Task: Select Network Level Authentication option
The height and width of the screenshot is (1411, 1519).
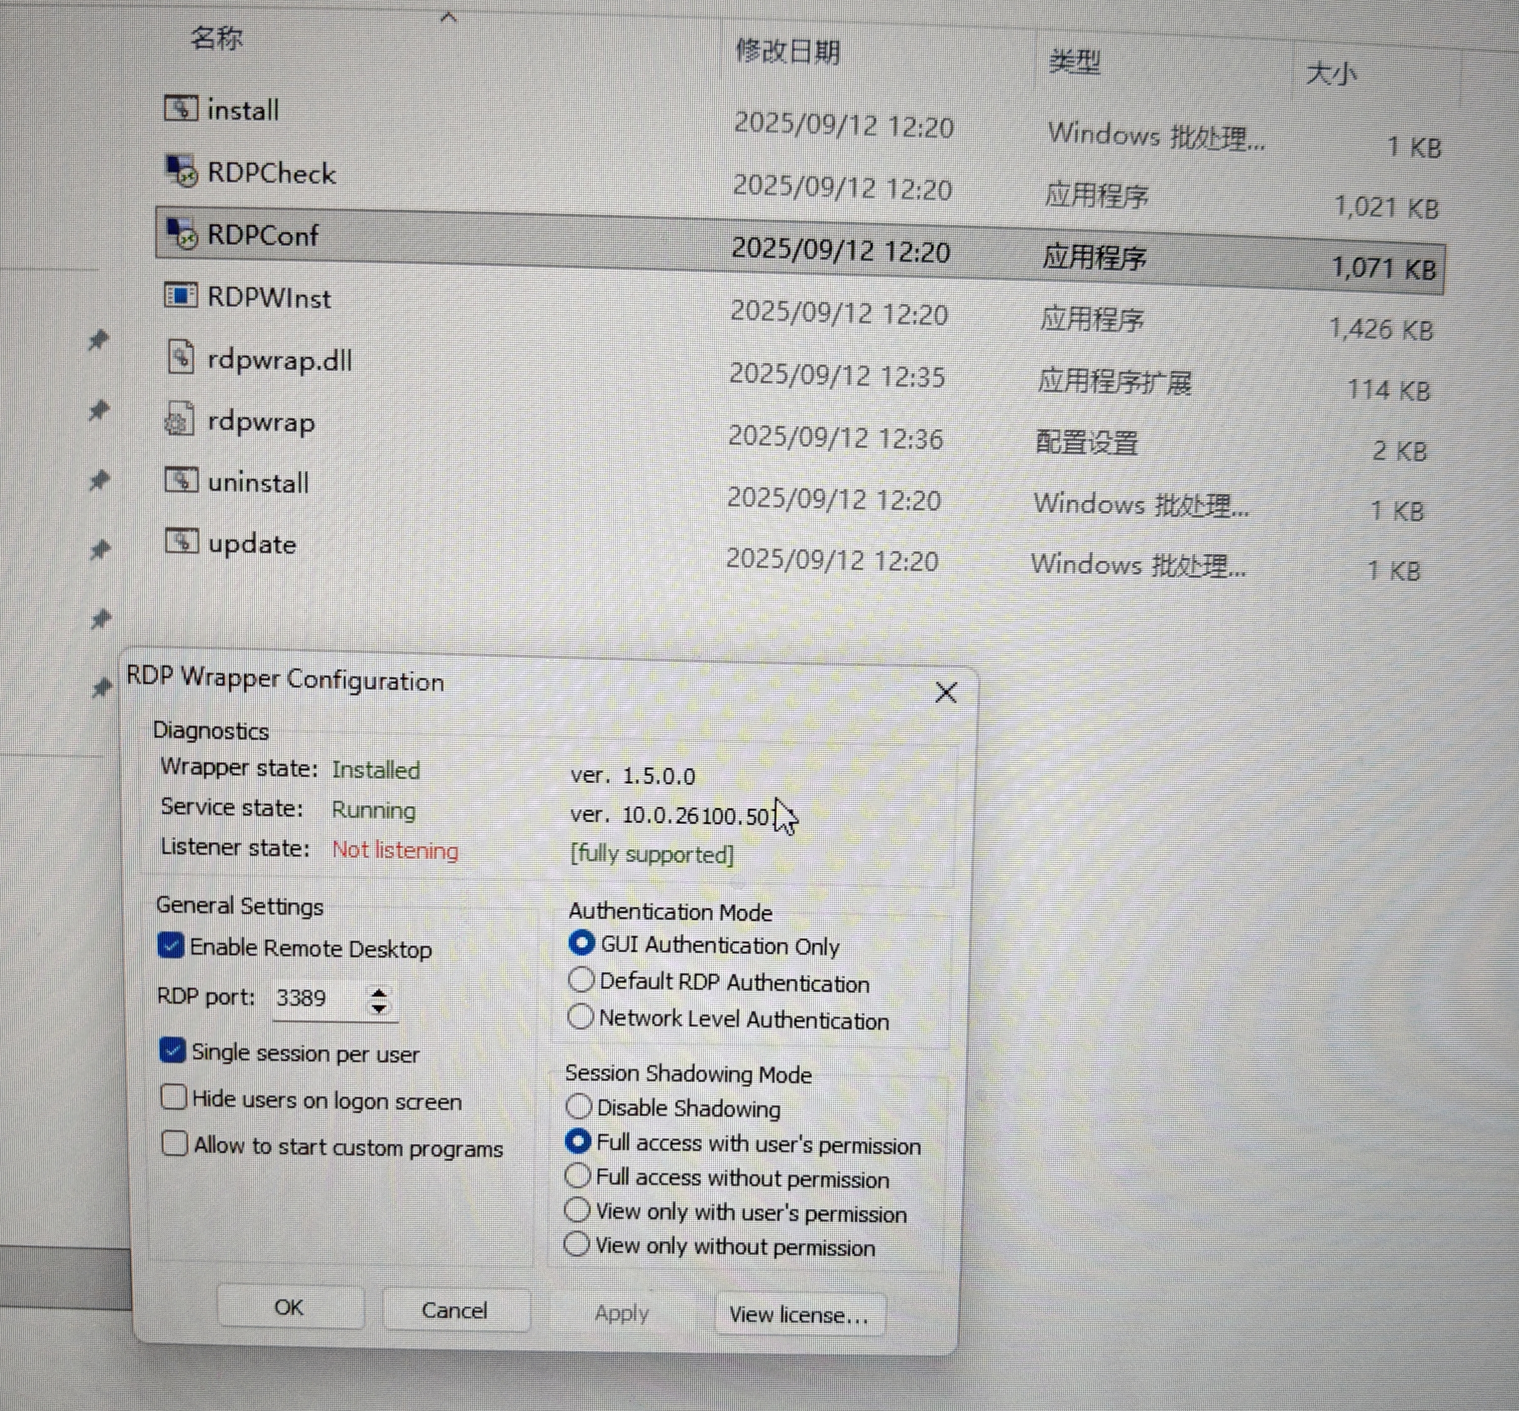Action: tap(580, 1016)
